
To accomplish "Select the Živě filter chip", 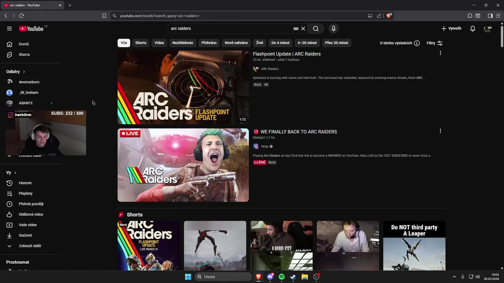I will [x=259, y=43].
